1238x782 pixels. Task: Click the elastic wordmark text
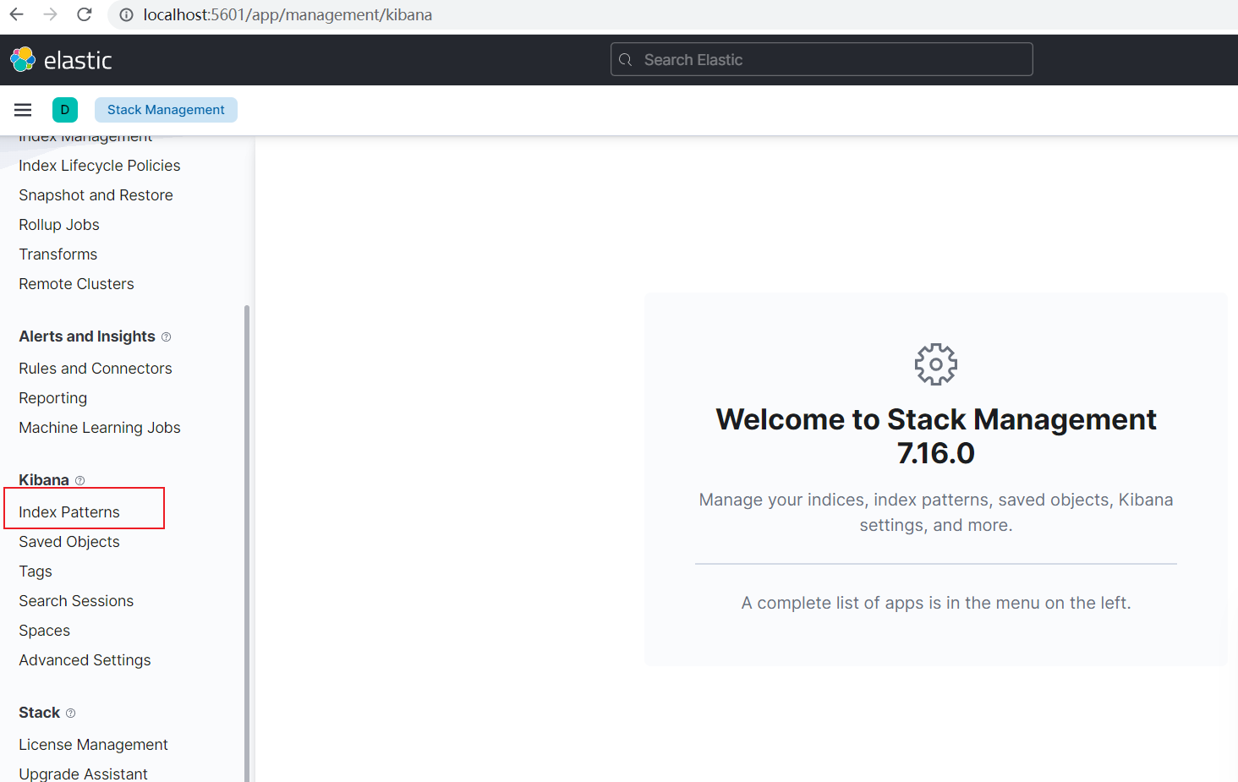[x=78, y=60]
